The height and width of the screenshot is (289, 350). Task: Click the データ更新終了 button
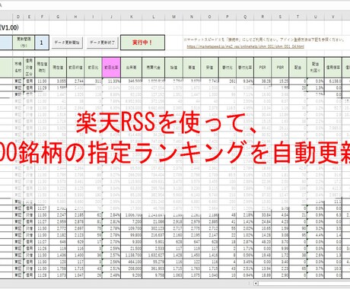tap(103, 43)
